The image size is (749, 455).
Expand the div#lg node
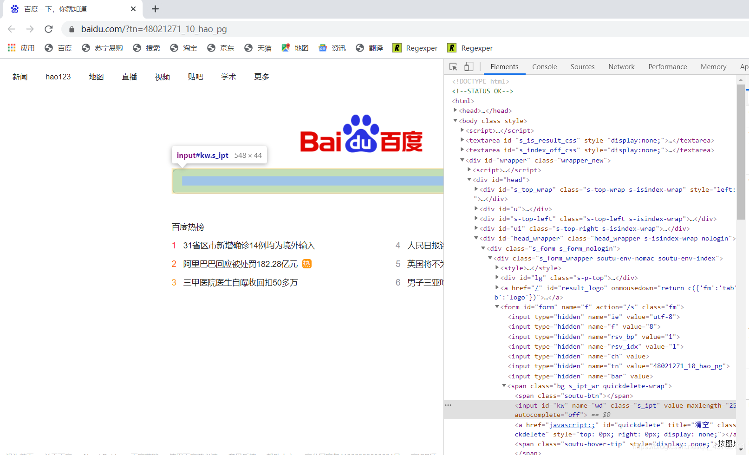click(x=497, y=278)
